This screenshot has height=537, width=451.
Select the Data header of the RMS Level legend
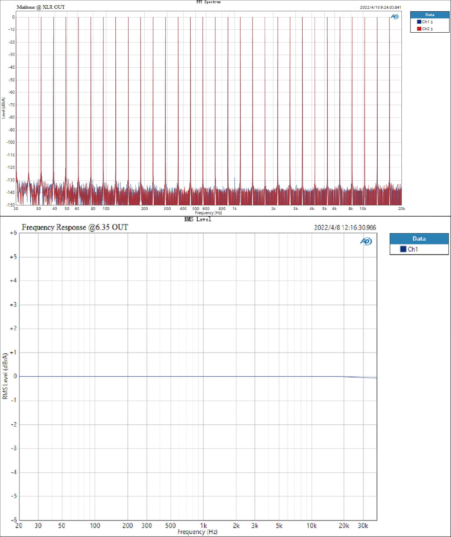tap(419, 238)
